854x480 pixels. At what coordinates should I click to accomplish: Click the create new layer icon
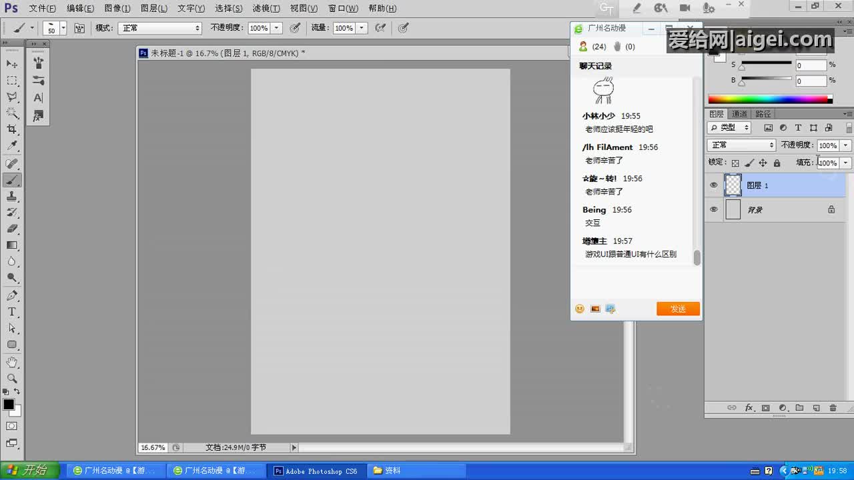[x=816, y=407]
